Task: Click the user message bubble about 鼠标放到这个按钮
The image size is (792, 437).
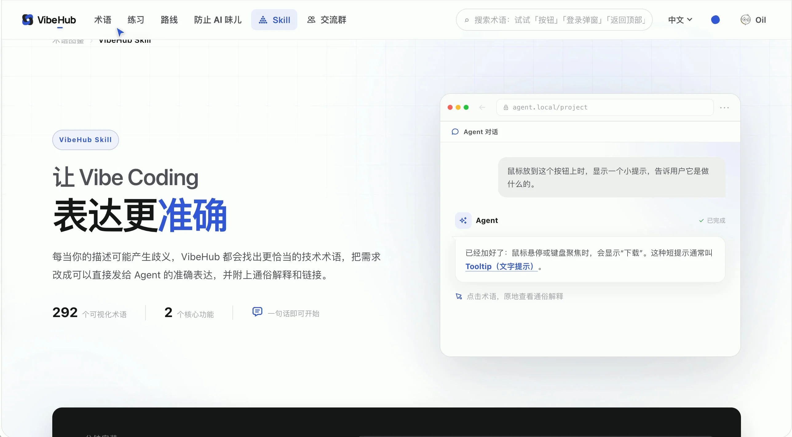Action: 612,177
